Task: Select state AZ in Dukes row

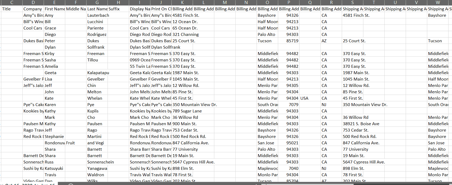Action: pyautogui.click(x=331, y=41)
